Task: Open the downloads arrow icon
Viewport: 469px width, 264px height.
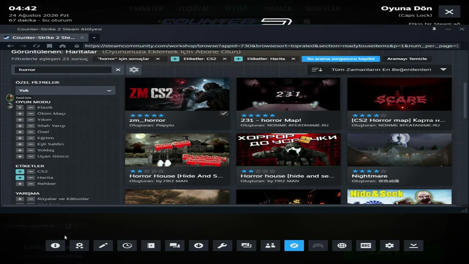Action: [199, 246]
